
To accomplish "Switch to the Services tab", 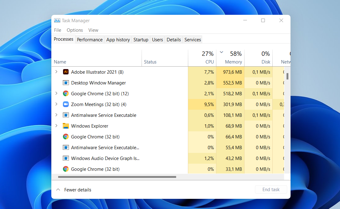I will tap(192, 39).
